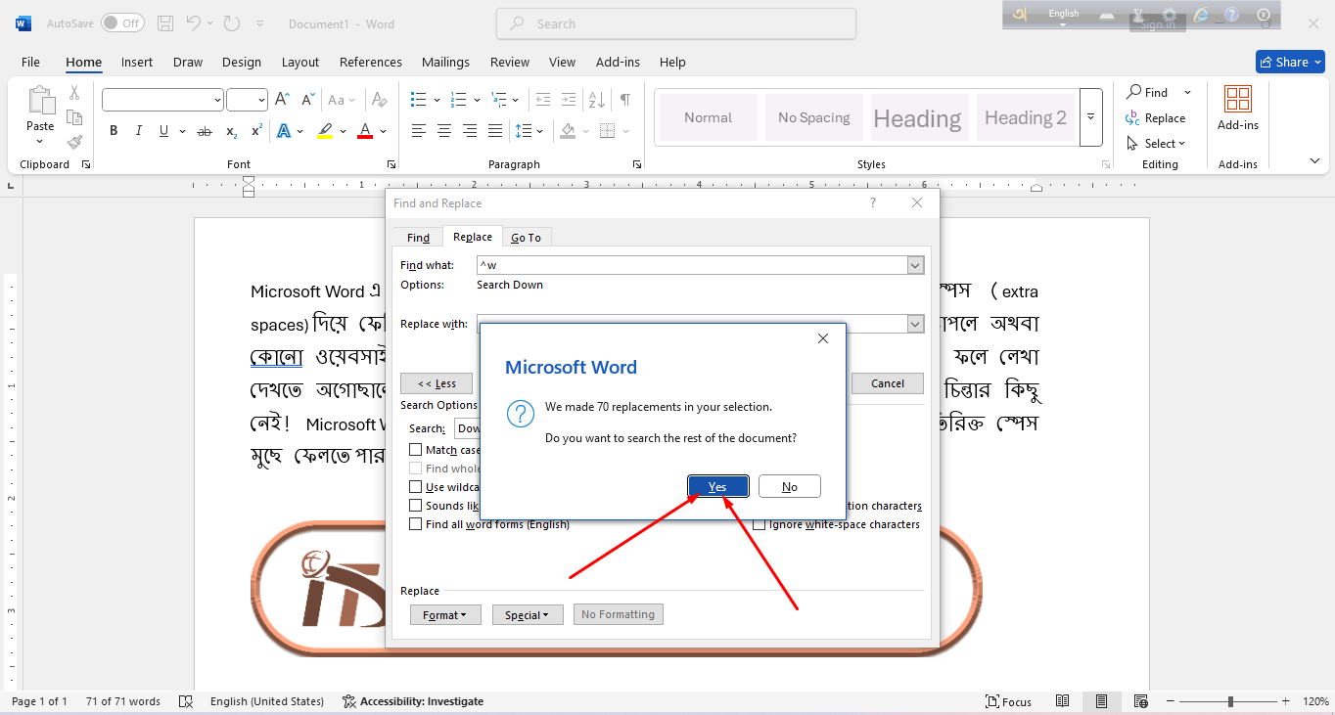The image size is (1335, 715).
Task: Open the Special menu in Replace section
Action: [x=528, y=614]
